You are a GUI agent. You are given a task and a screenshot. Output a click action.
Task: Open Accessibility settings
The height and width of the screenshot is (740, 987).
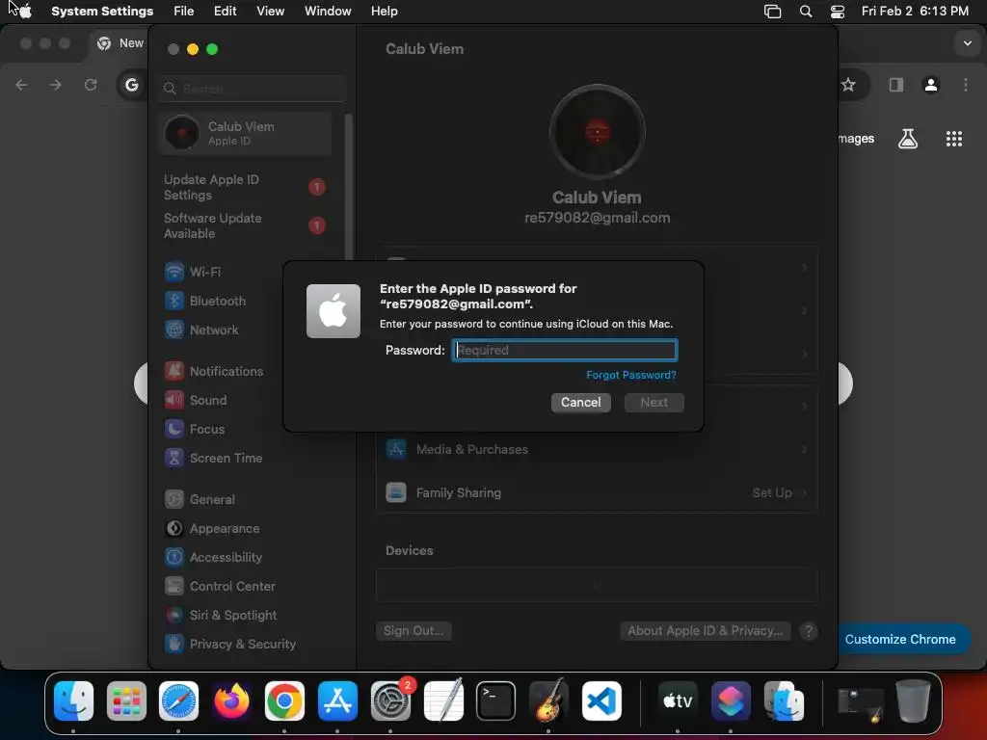pyautogui.click(x=213, y=558)
